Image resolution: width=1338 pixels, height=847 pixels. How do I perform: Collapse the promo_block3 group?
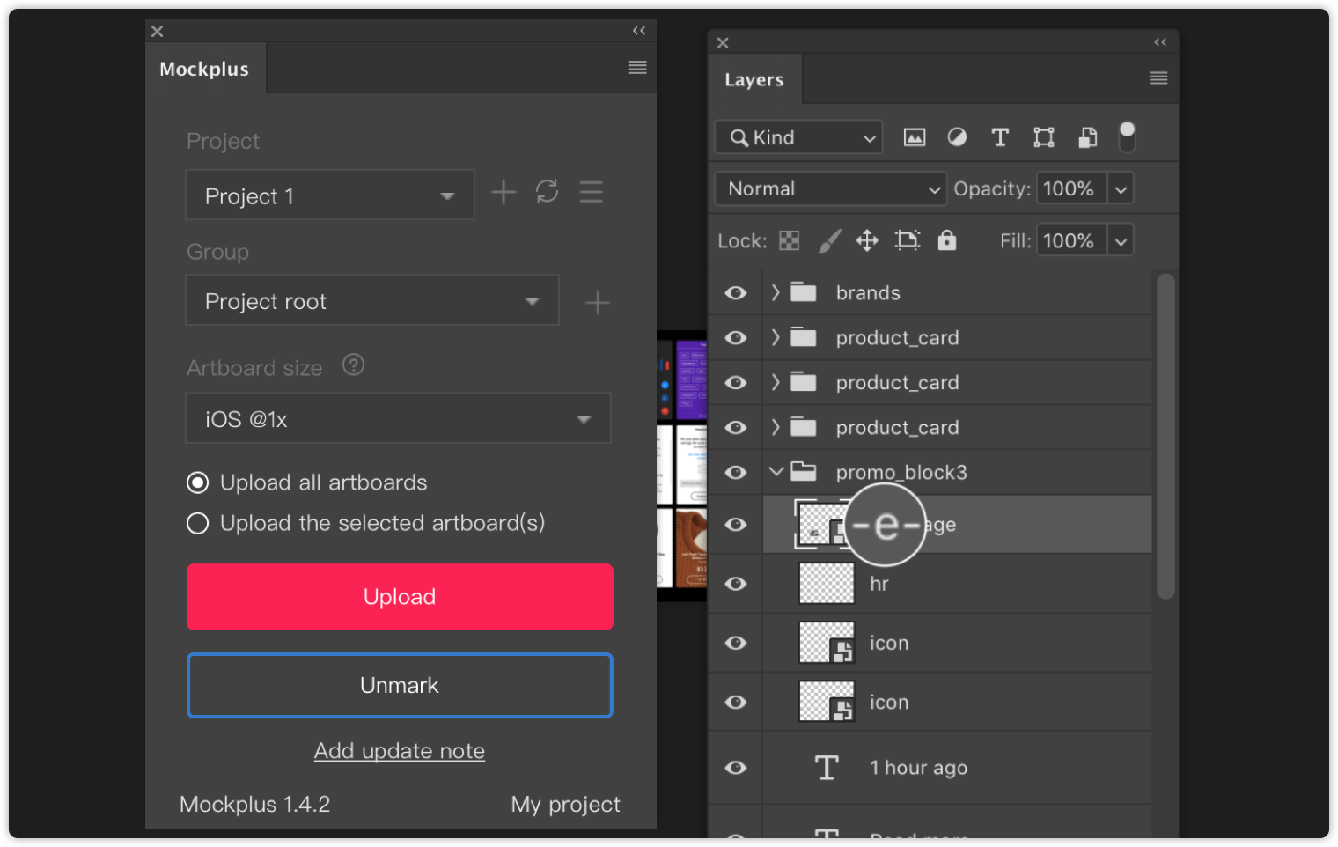click(x=776, y=472)
